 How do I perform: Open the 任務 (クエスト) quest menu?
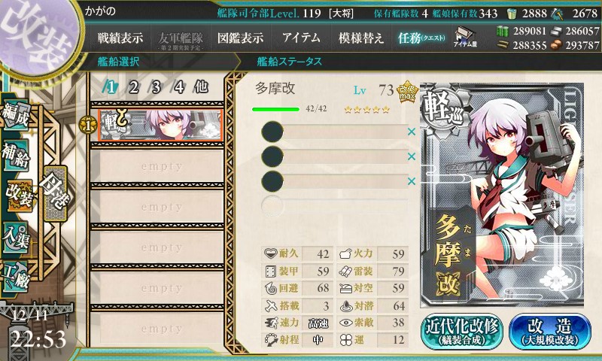(x=421, y=38)
